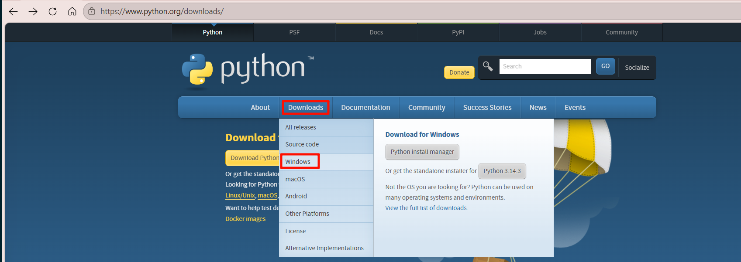
Task: Select Alternative Implementations in submenu
Action: (326, 248)
